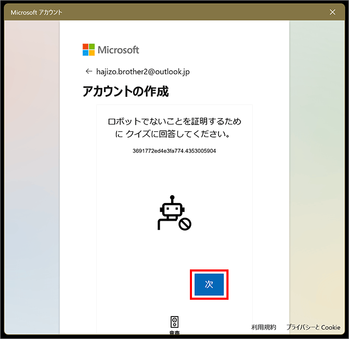Select the hajizo.brother2@outlook.jp email text
The width and height of the screenshot is (349, 339).
point(143,72)
